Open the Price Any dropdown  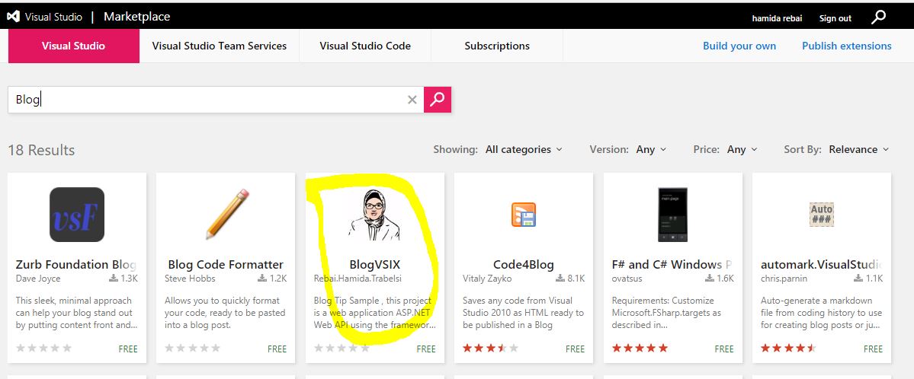742,150
